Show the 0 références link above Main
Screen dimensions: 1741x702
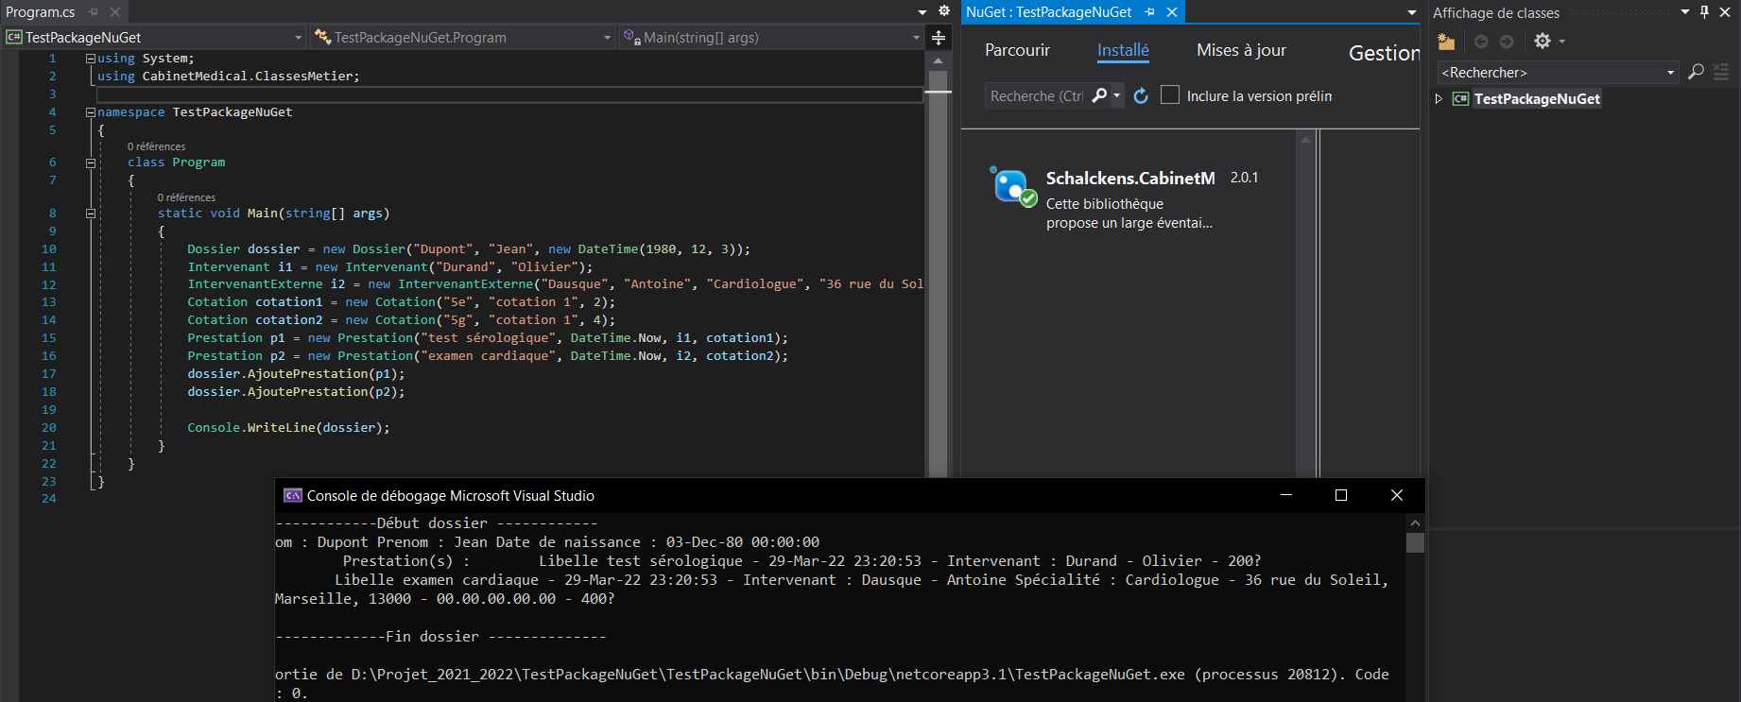pyautogui.click(x=186, y=197)
